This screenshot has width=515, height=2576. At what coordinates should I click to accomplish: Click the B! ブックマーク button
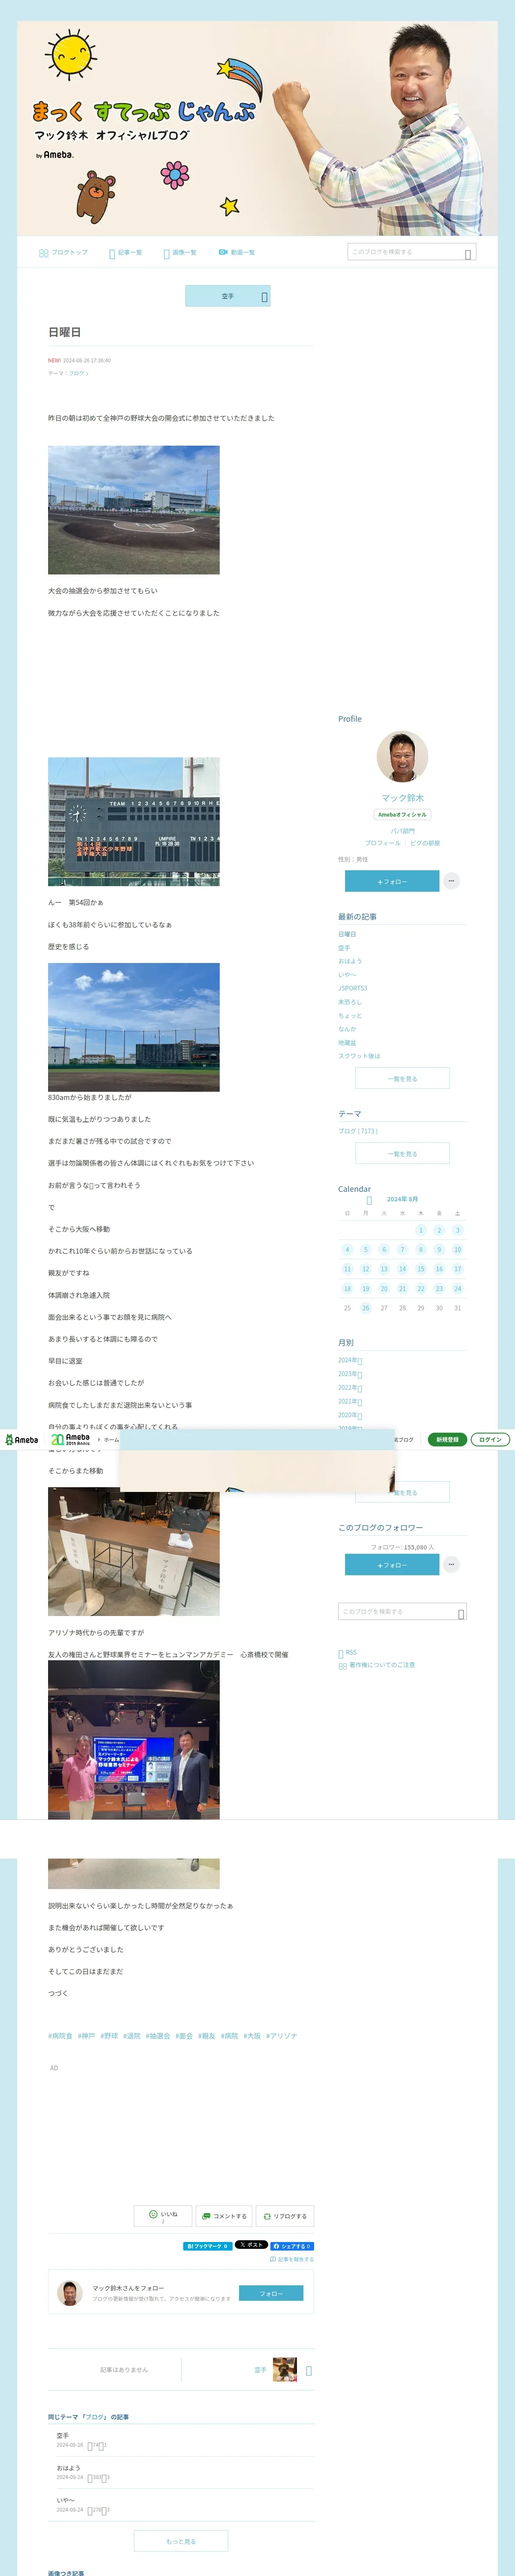tap(208, 2246)
